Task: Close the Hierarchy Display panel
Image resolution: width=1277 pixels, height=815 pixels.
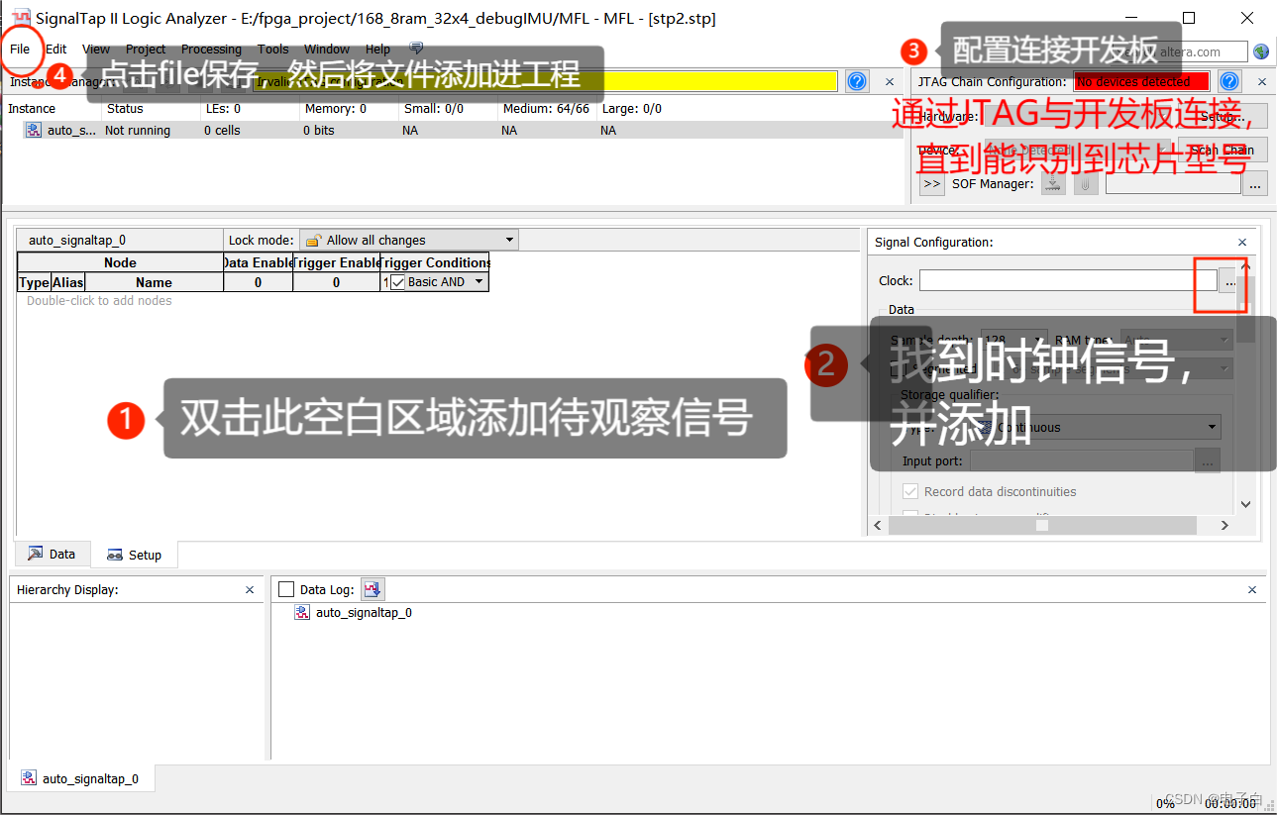Action: coord(250,590)
